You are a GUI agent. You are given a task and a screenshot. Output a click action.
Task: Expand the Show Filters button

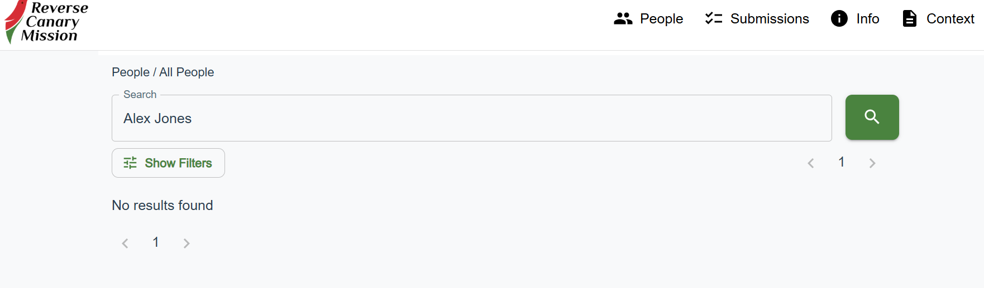point(168,163)
